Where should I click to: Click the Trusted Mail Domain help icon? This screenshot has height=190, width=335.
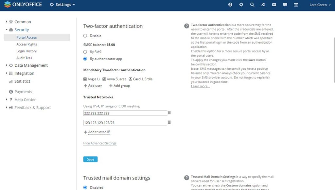(186, 178)
